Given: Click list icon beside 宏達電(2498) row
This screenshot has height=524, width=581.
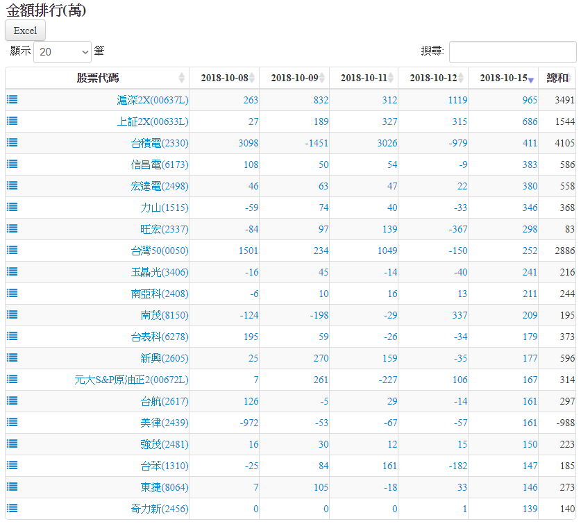Looking at the screenshot, I should [x=12, y=185].
